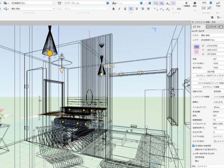The height and width of the screenshot is (168, 224).
Task: Toggle snap to object
Action: click(x=162, y=3)
